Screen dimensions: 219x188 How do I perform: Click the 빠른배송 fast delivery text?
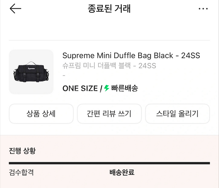click(124, 88)
